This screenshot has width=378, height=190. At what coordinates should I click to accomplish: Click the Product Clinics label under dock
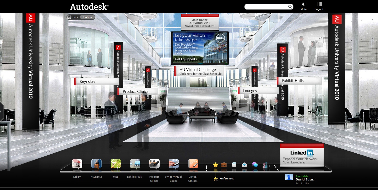tap(154, 179)
